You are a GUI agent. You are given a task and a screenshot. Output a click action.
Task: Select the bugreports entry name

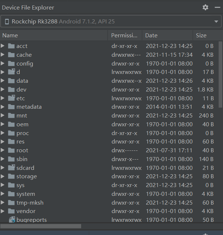(x=31, y=220)
